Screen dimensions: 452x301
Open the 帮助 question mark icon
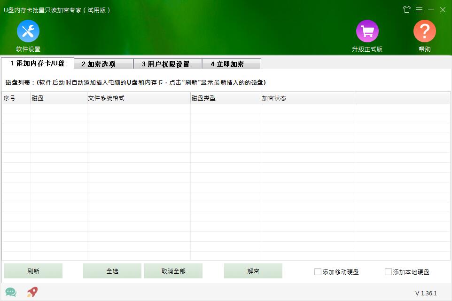pyautogui.click(x=425, y=31)
